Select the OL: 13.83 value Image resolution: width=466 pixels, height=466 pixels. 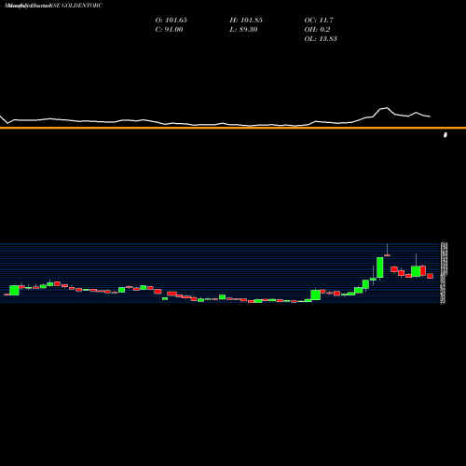[321, 39]
